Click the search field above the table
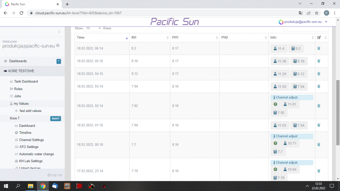Screen dimensions: 340x191 tap(306, 29)
